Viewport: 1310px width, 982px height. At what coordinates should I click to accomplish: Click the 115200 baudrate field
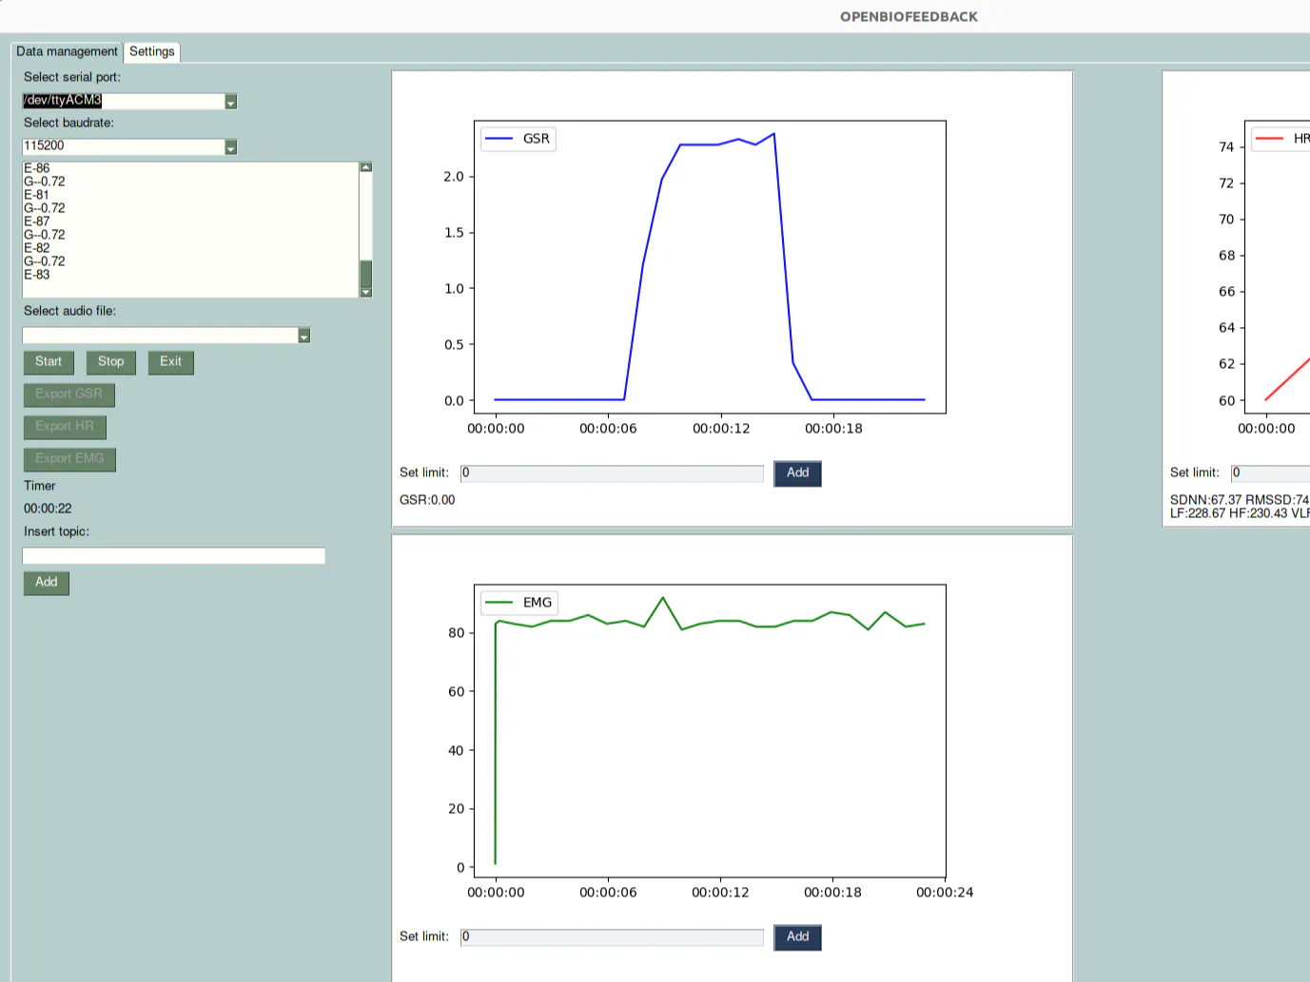tap(124, 146)
